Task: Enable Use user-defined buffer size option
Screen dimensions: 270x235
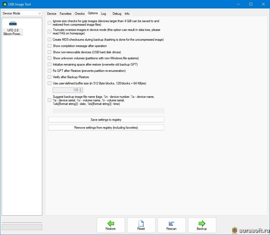Action: click(49, 83)
